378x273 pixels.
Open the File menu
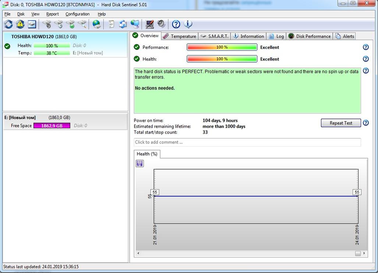click(x=7, y=14)
